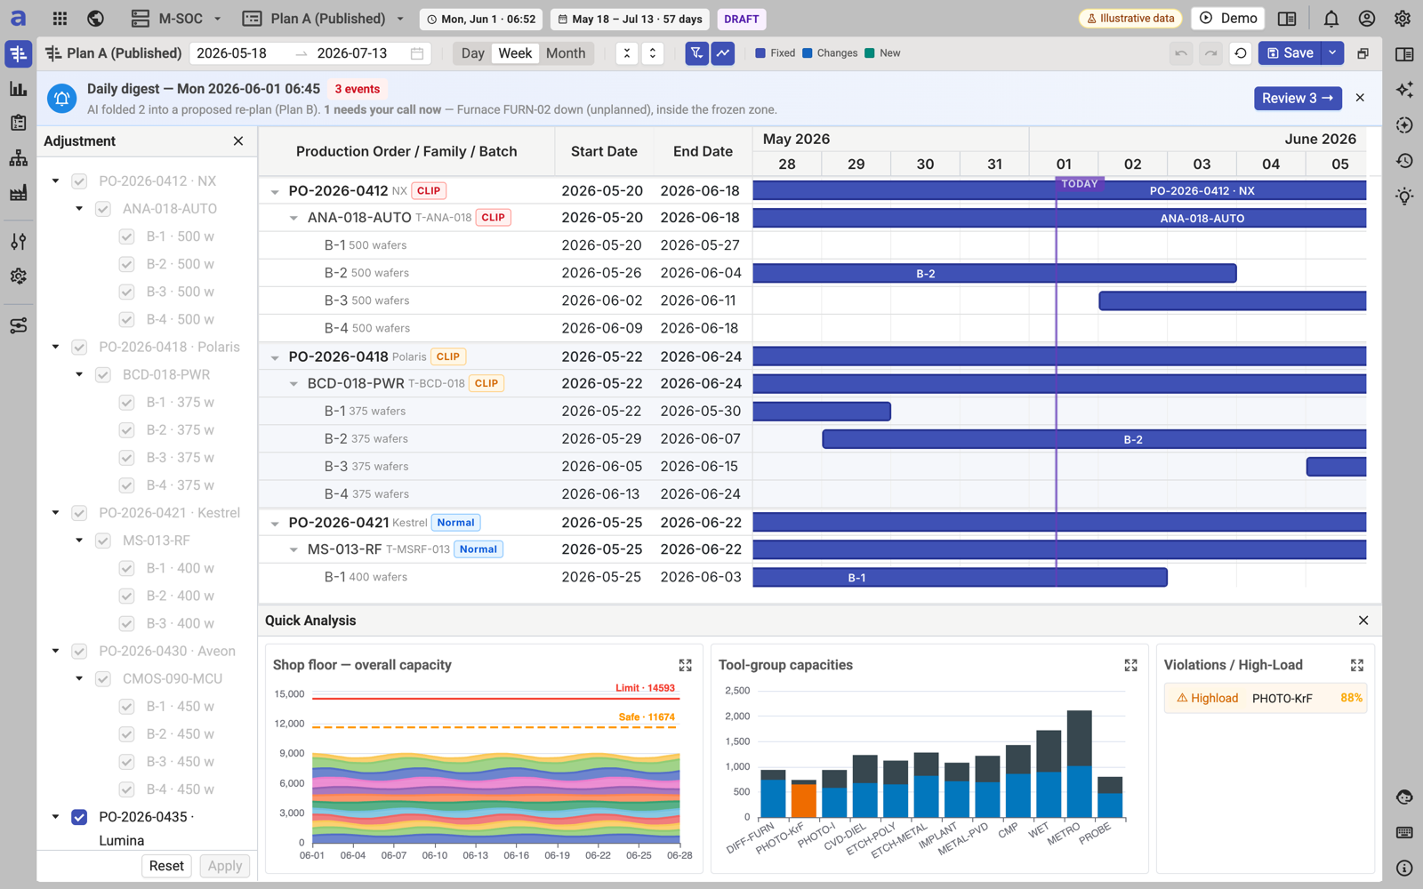
Task: Switch to Day view
Action: pos(473,53)
